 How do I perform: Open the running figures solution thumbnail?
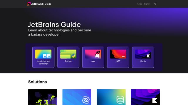tap(43, 97)
